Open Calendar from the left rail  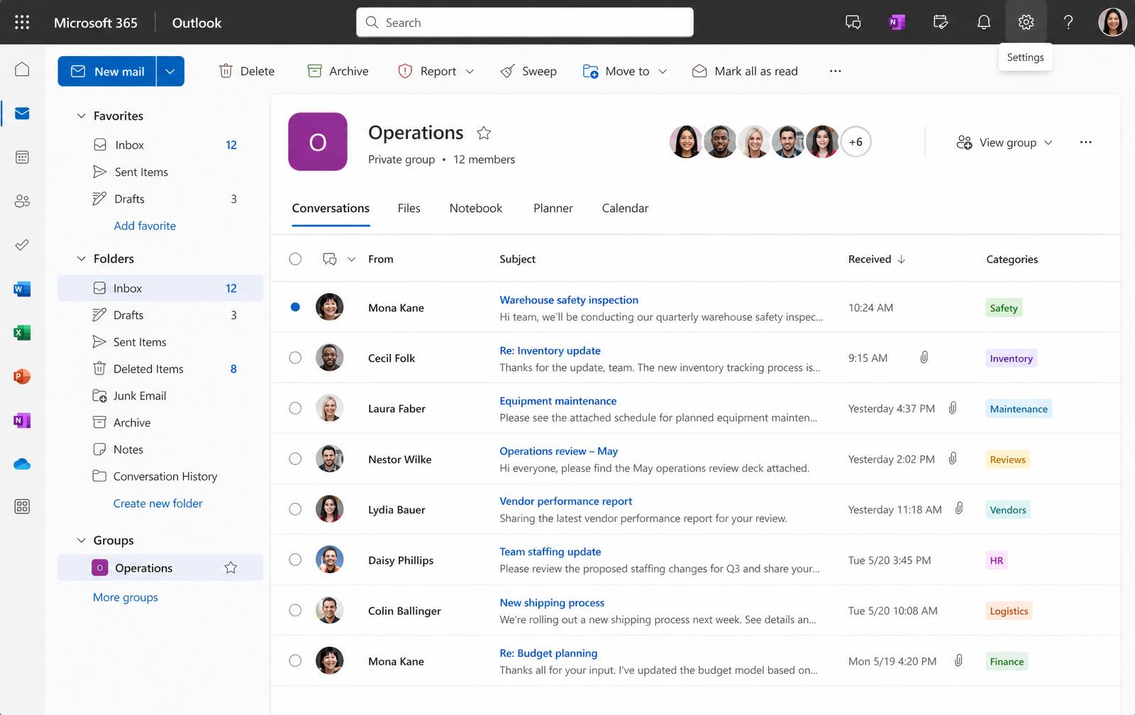pyautogui.click(x=22, y=157)
